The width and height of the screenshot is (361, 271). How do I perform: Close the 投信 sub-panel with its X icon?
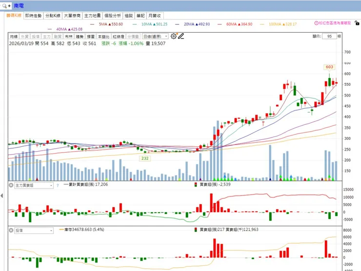[11, 230]
